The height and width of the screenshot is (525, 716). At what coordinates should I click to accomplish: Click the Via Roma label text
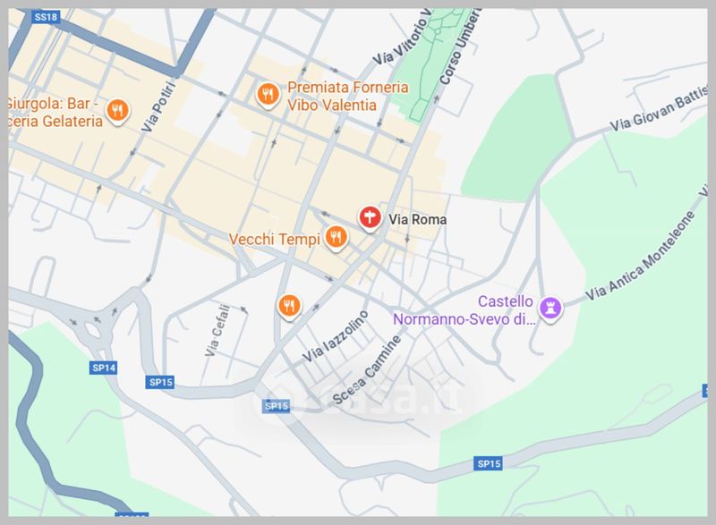pyautogui.click(x=417, y=219)
